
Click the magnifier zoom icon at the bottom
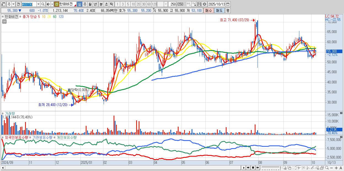click(x=327, y=168)
